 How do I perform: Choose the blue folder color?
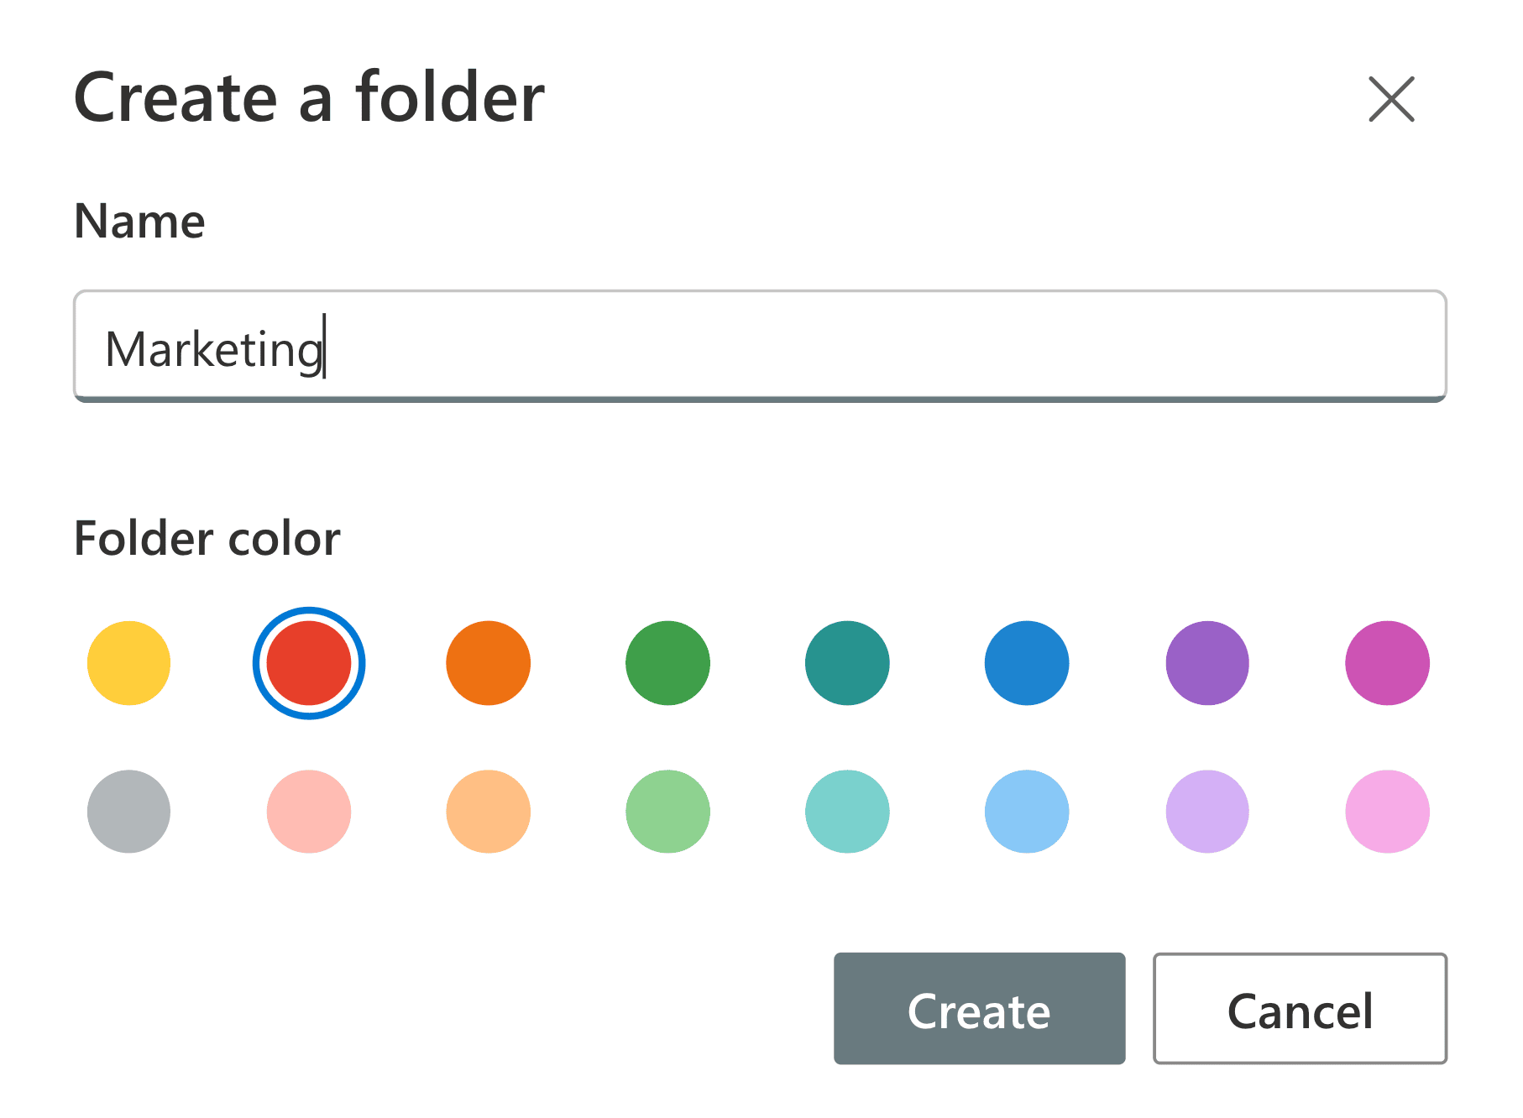pyautogui.click(x=1026, y=662)
